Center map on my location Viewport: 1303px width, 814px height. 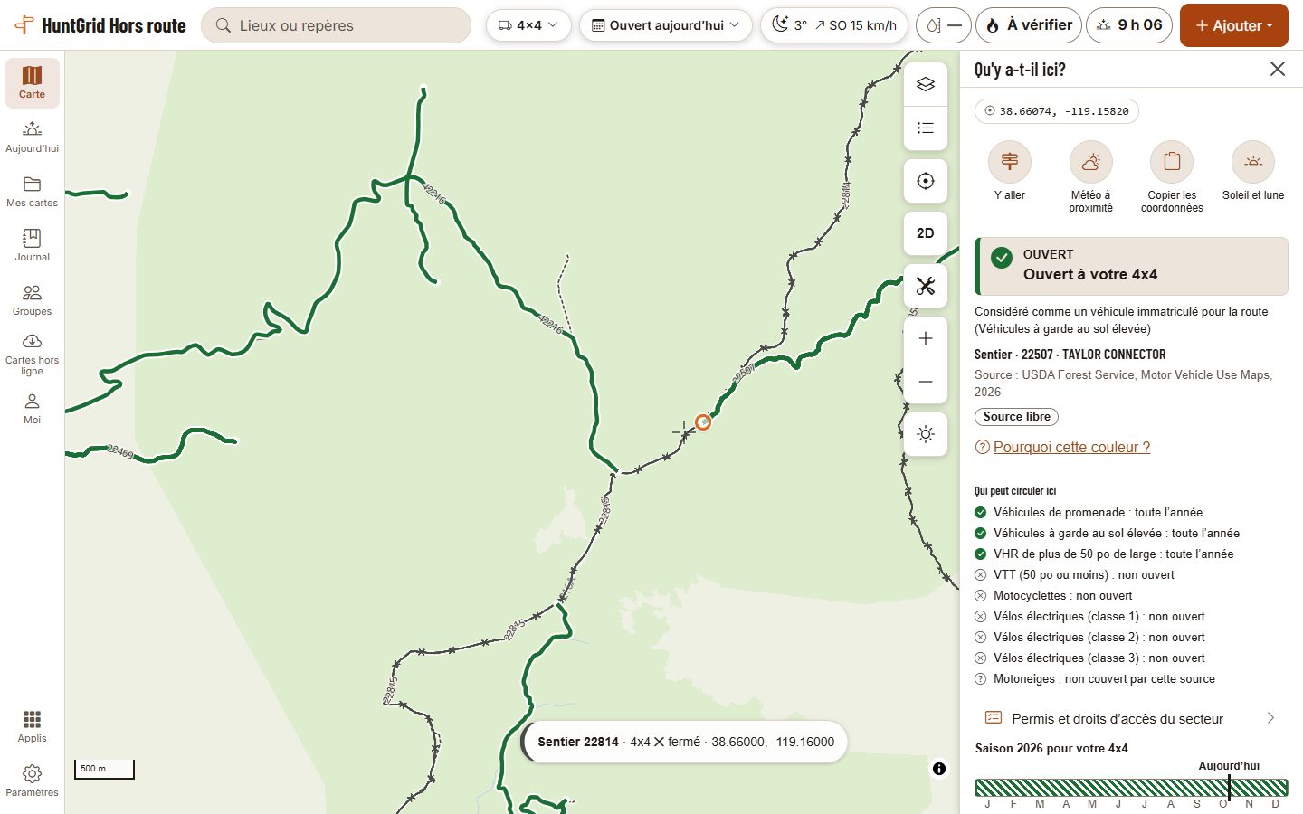click(925, 181)
